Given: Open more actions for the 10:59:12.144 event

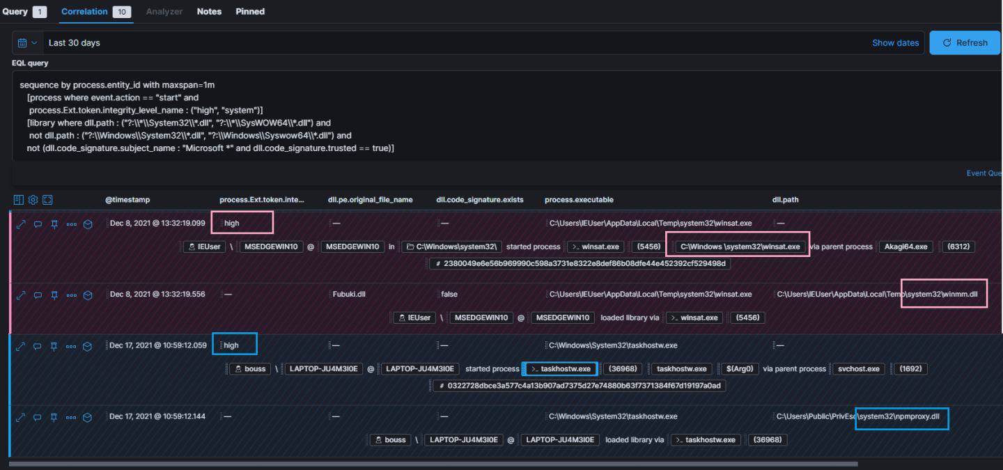Looking at the screenshot, I should pyautogui.click(x=71, y=417).
